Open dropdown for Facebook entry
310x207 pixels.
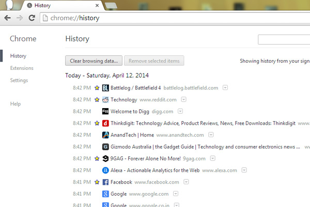(x=186, y=182)
